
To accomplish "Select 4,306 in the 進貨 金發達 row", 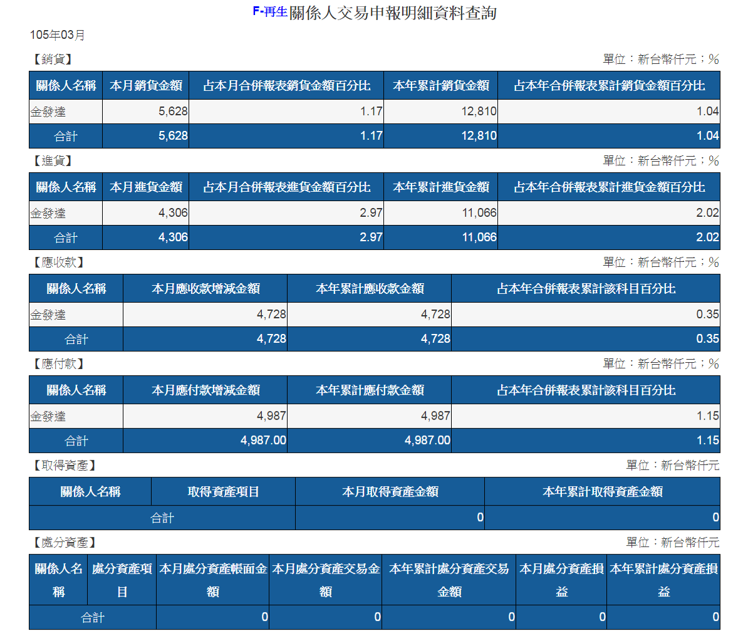I will coord(173,213).
